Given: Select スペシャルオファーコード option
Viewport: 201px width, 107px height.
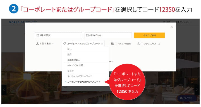Looking at the screenshot, I should [85, 76].
